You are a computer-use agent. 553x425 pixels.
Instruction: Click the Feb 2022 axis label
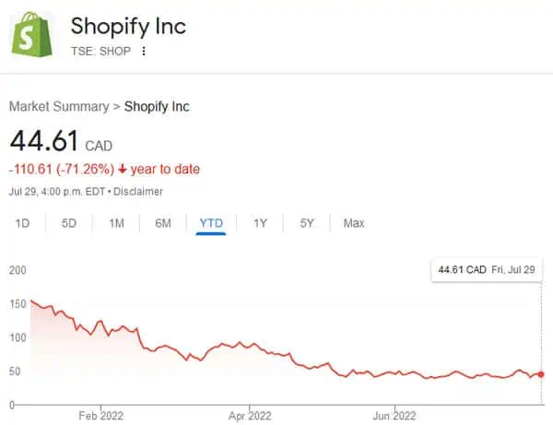pyautogui.click(x=100, y=415)
